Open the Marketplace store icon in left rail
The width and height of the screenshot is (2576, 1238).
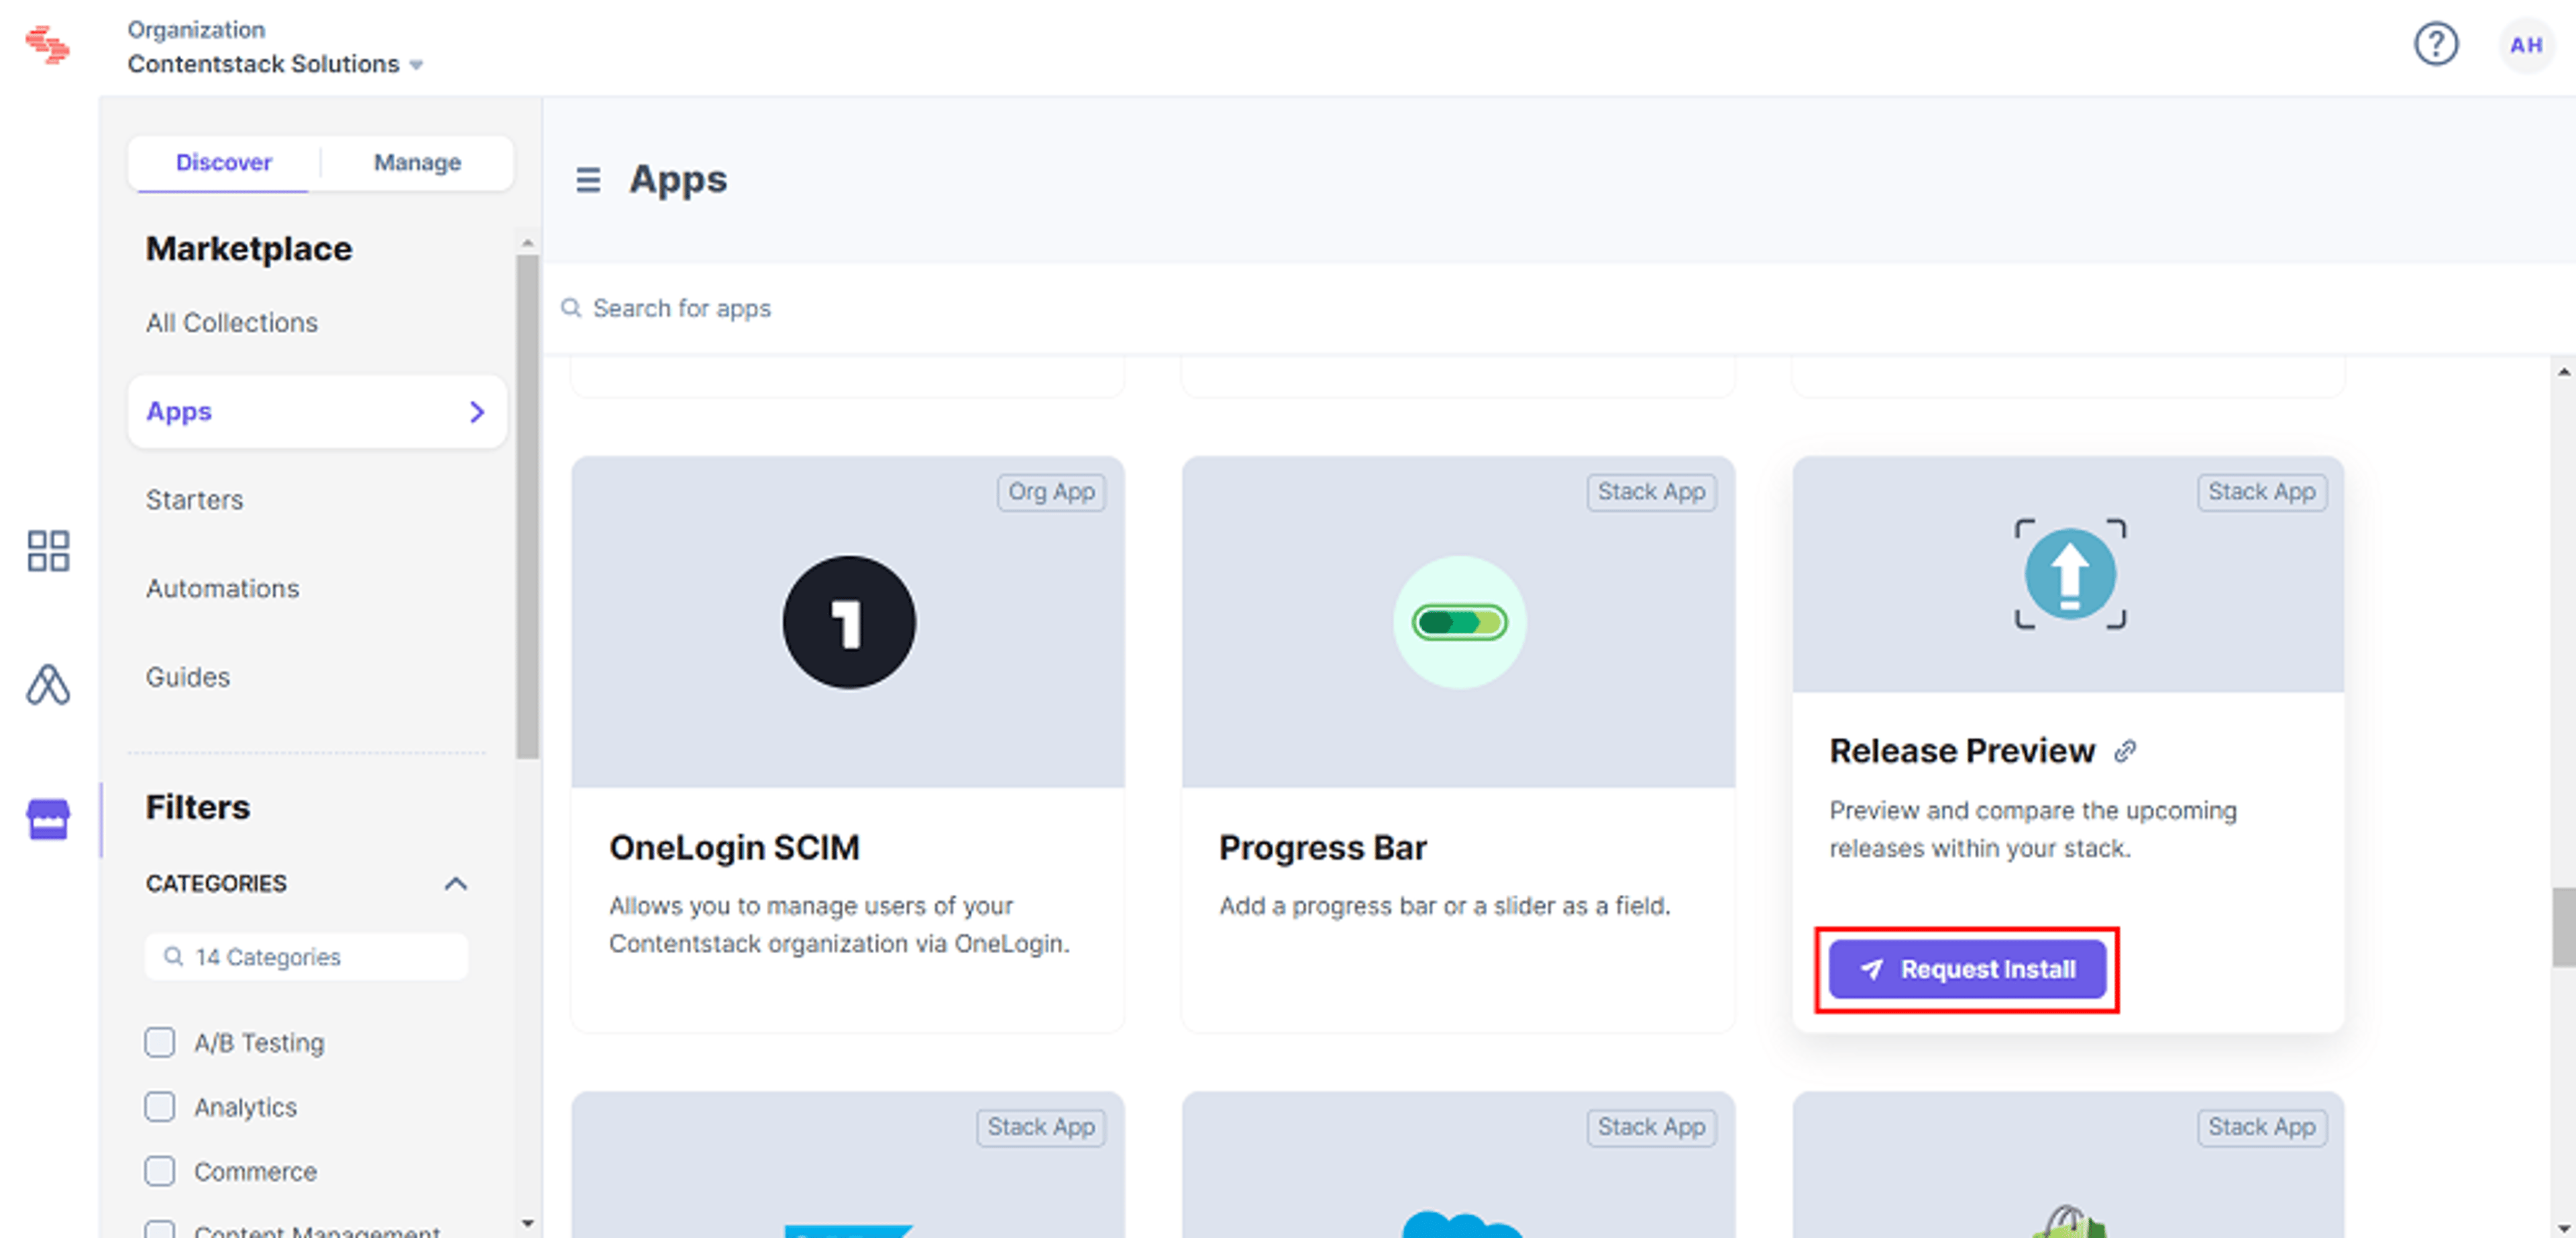coord(48,819)
